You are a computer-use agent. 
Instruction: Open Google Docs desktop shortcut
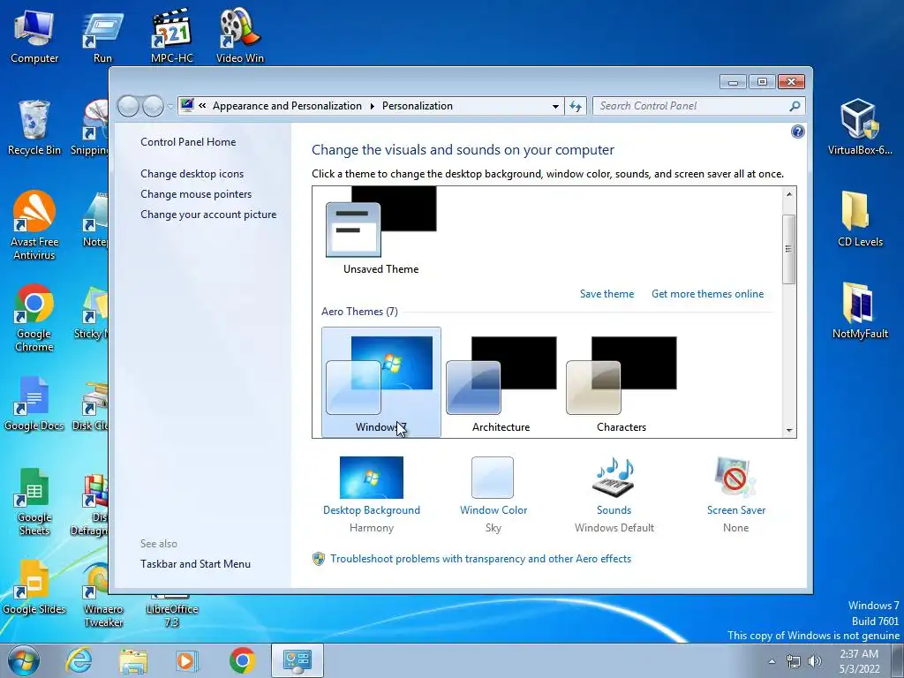tap(34, 403)
